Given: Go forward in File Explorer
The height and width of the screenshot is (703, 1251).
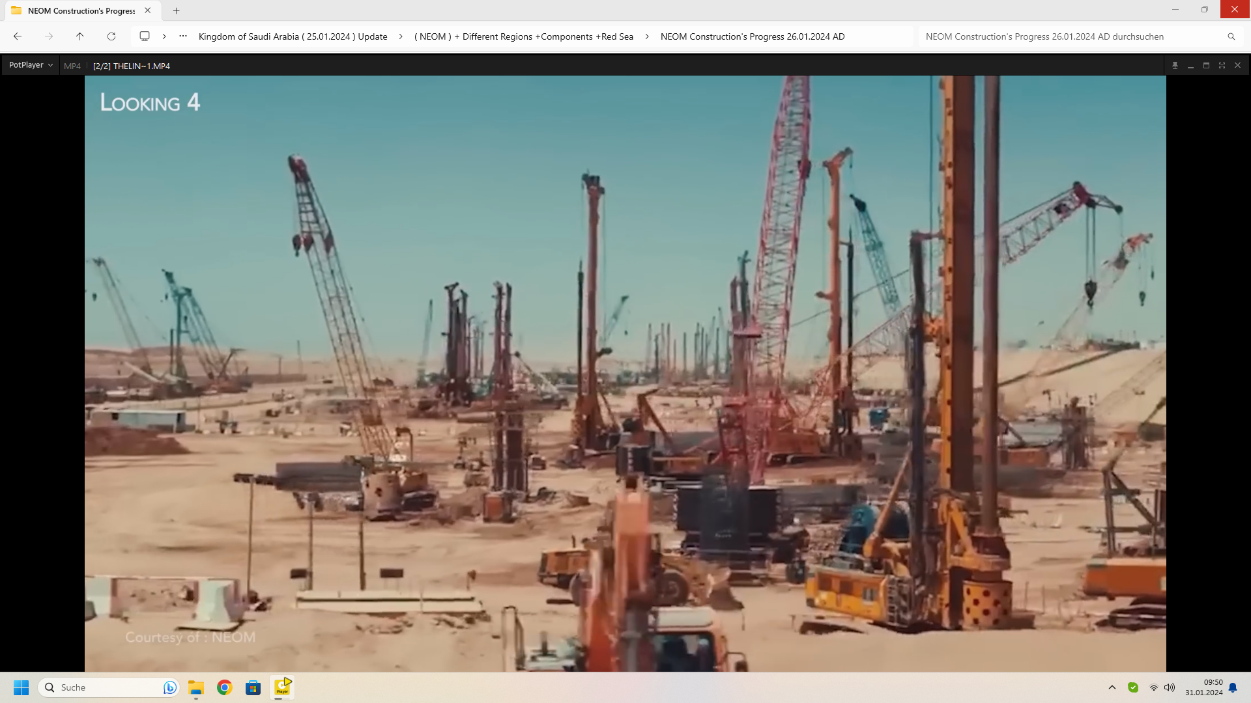Looking at the screenshot, I should [49, 36].
